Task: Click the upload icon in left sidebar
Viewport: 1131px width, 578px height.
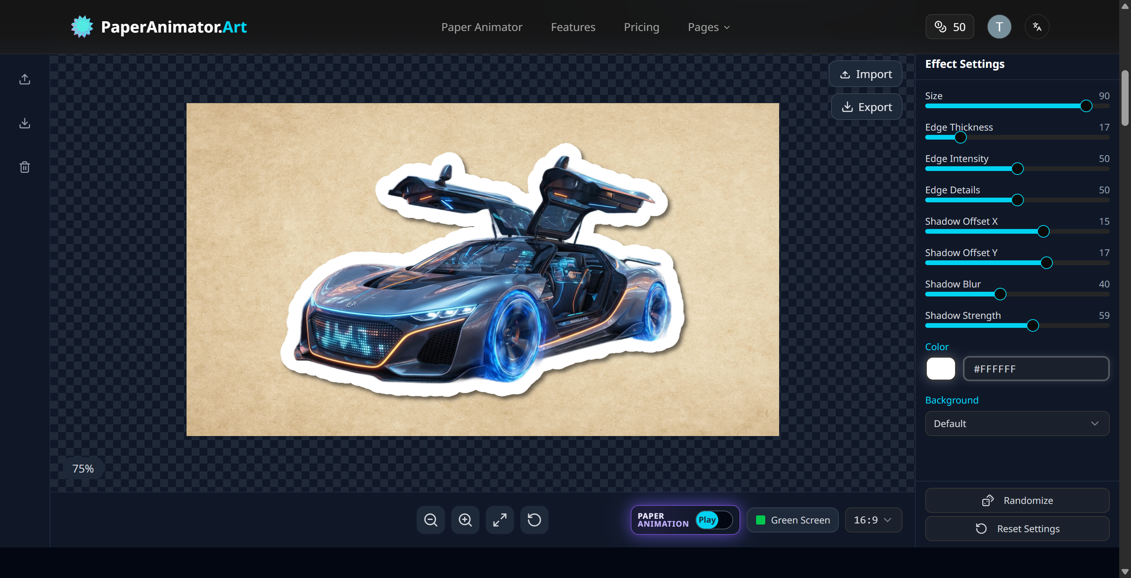Action: pyautogui.click(x=25, y=79)
